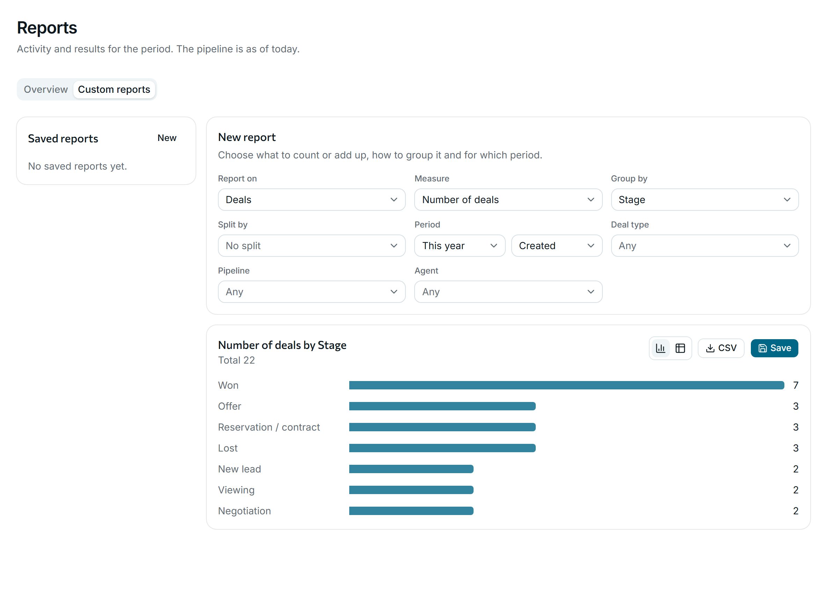Open the Deal type Any dropdown

(705, 246)
